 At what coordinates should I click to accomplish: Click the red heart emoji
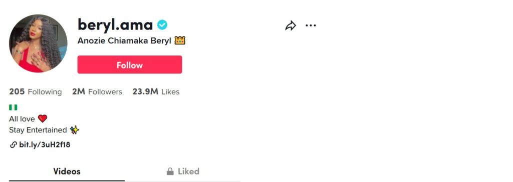[43, 118]
